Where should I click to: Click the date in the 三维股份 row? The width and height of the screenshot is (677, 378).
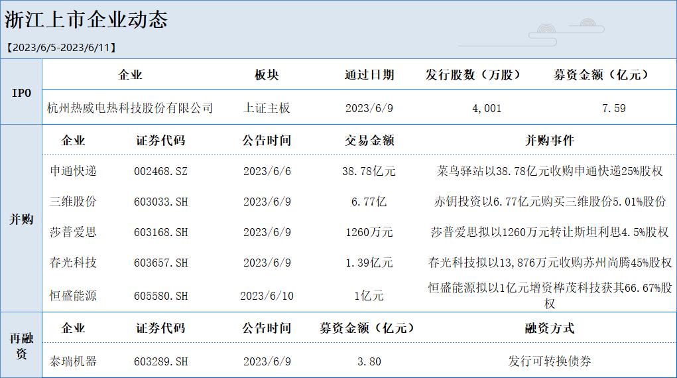(267, 202)
